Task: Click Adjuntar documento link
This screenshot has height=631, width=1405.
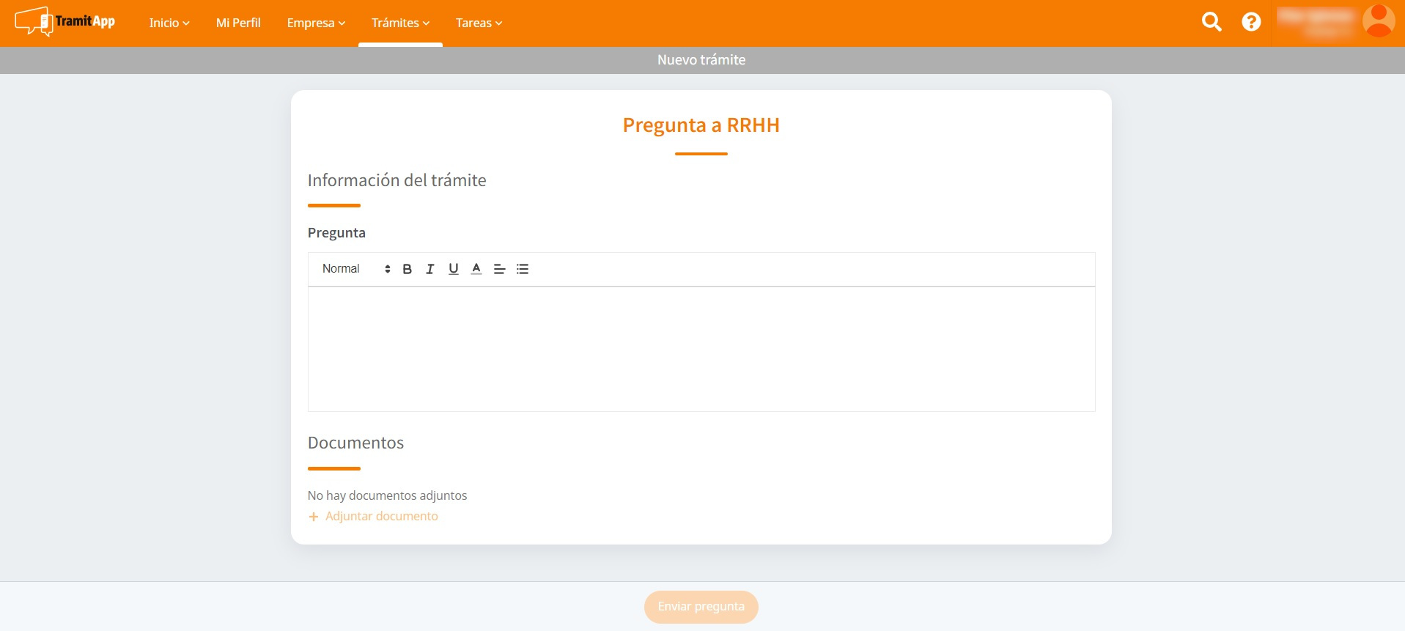Action: 381,516
